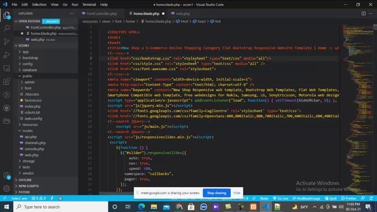The height and width of the screenshot is (212, 377).
Task: Expand the database folder
Action: click(29, 70)
